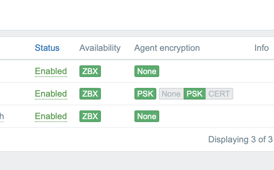Click the greyed-out None encryption badge
Screen dimensions: 274x170
point(171,94)
